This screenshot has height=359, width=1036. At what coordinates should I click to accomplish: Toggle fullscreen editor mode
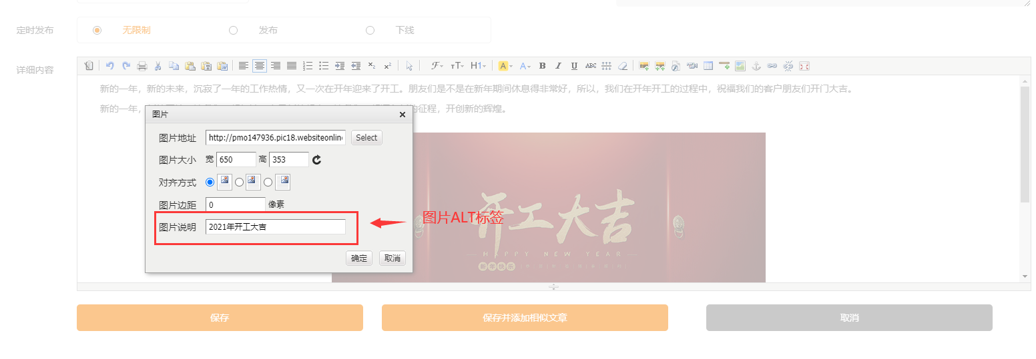(804, 66)
